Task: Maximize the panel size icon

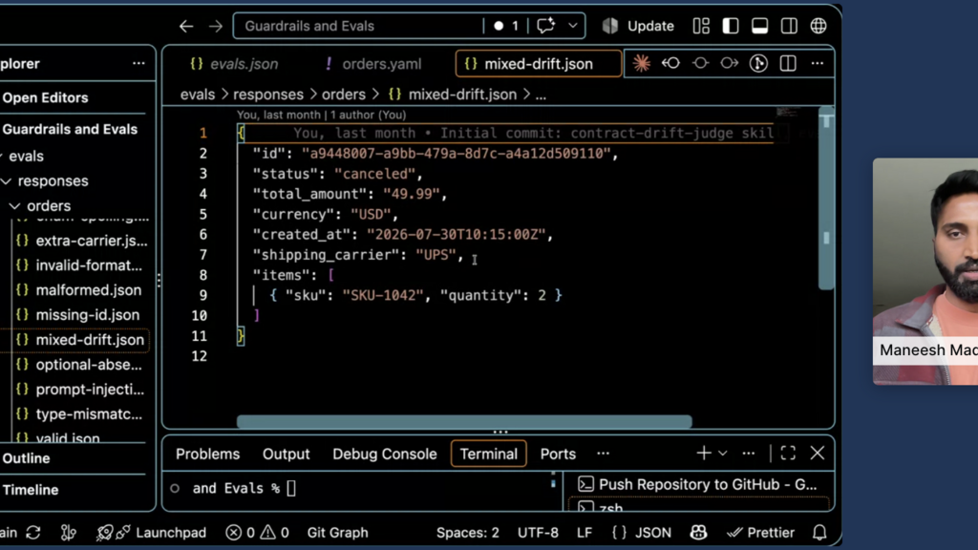Action: 788,454
